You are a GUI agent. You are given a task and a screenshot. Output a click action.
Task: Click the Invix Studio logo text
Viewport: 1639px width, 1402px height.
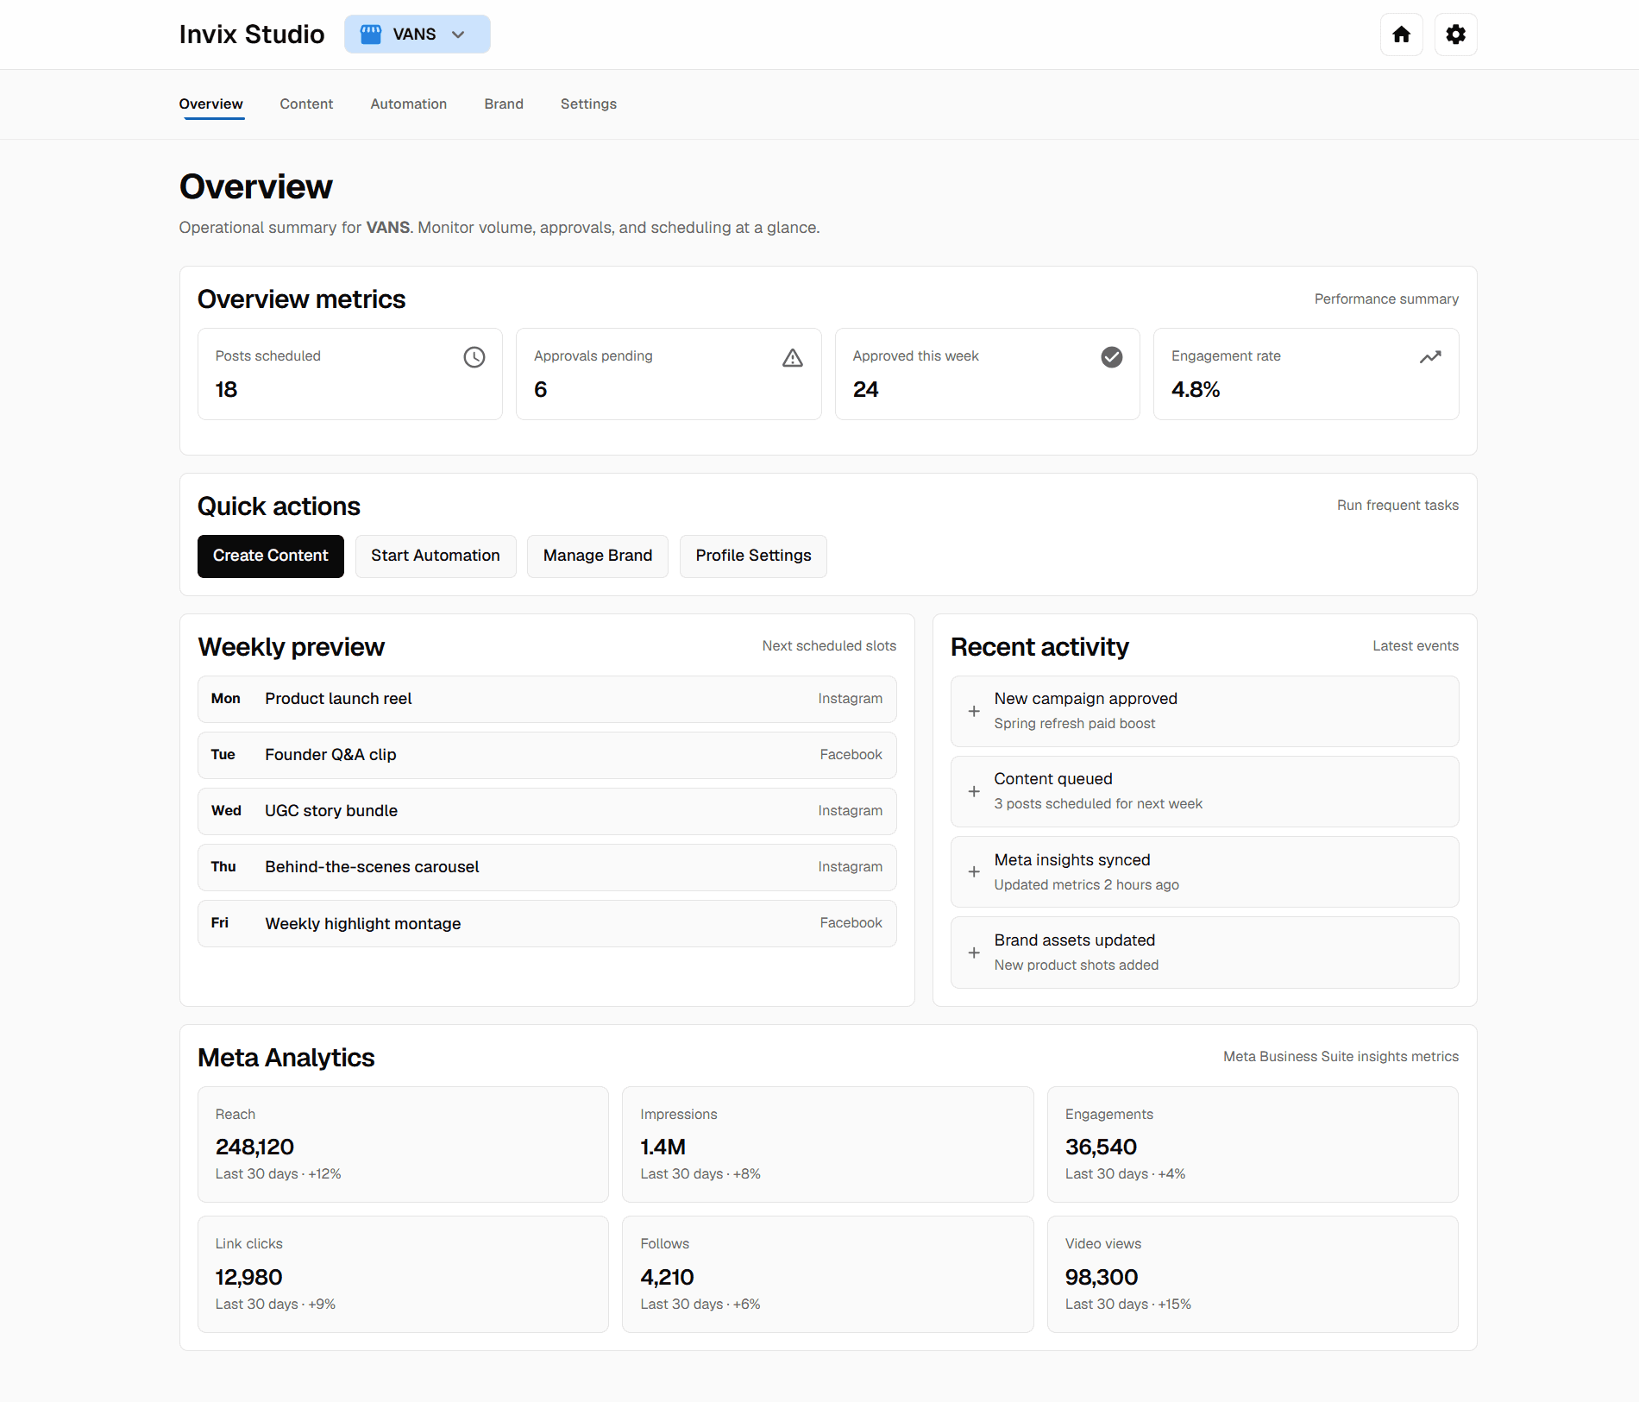click(252, 35)
